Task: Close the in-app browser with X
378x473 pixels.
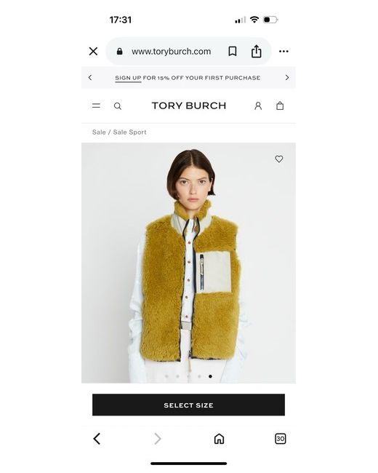Action: [x=94, y=51]
